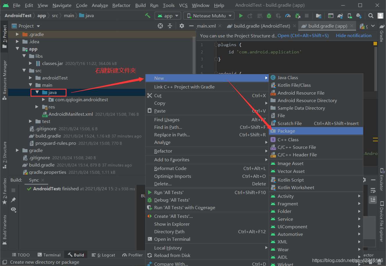Open the SDK Manager
Image resolution: width=386 pixels, height=266 pixels.
[359, 15]
